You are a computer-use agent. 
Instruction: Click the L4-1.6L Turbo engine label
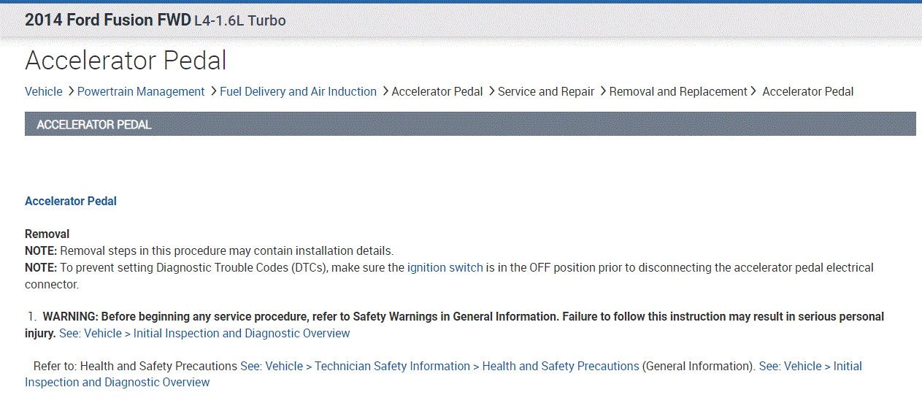click(240, 20)
